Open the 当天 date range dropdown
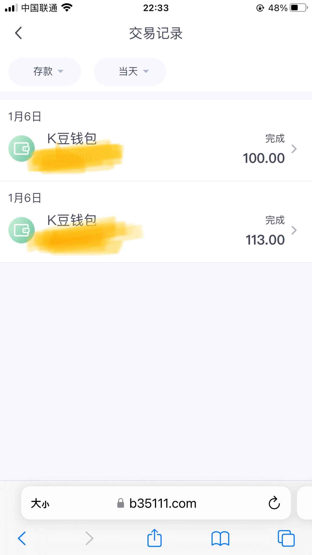The width and height of the screenshot is (312, 555). pyautogui.click(x=130, y=72)
